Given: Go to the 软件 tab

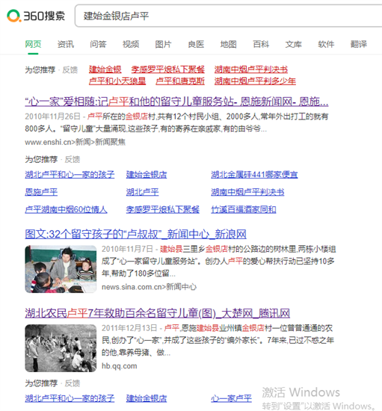Looking at the screenshot, I should click(x=326, y=44).
